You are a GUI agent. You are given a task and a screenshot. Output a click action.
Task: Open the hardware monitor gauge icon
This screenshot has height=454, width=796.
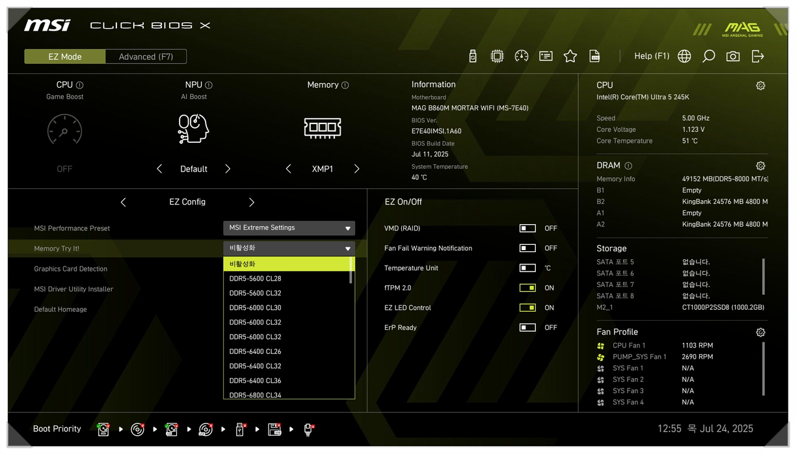(x=521, y=57)
